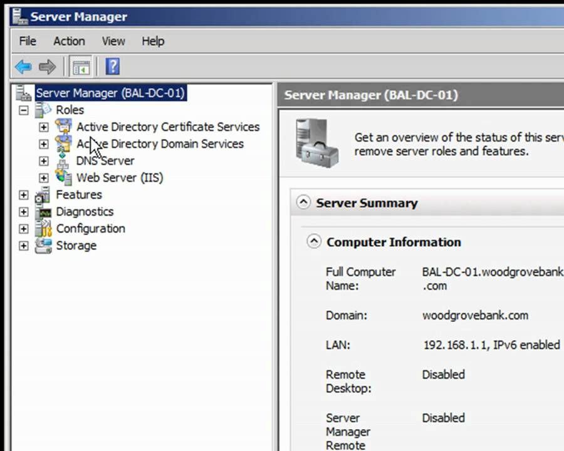Viewport: 564px width, 451px height.
Task: Click the DNS Server role icon
Action: [x=63, y=160]
